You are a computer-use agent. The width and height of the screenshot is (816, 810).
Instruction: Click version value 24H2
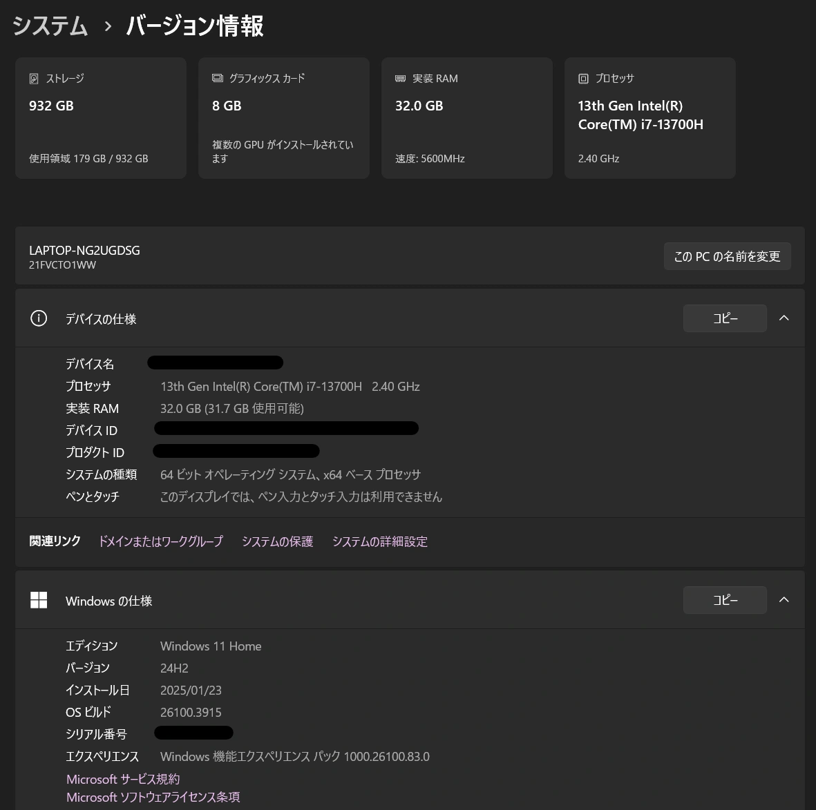(x=174, y=668)
